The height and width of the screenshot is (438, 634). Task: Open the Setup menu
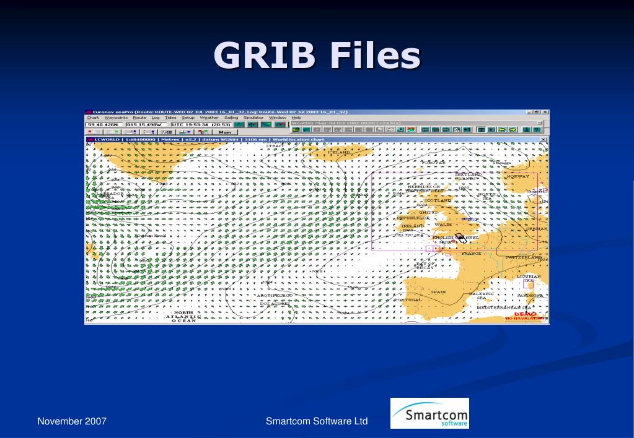(x=188, y=118)
